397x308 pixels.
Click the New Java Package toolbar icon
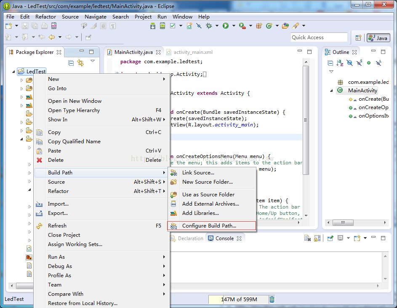(x=259, y=26)
